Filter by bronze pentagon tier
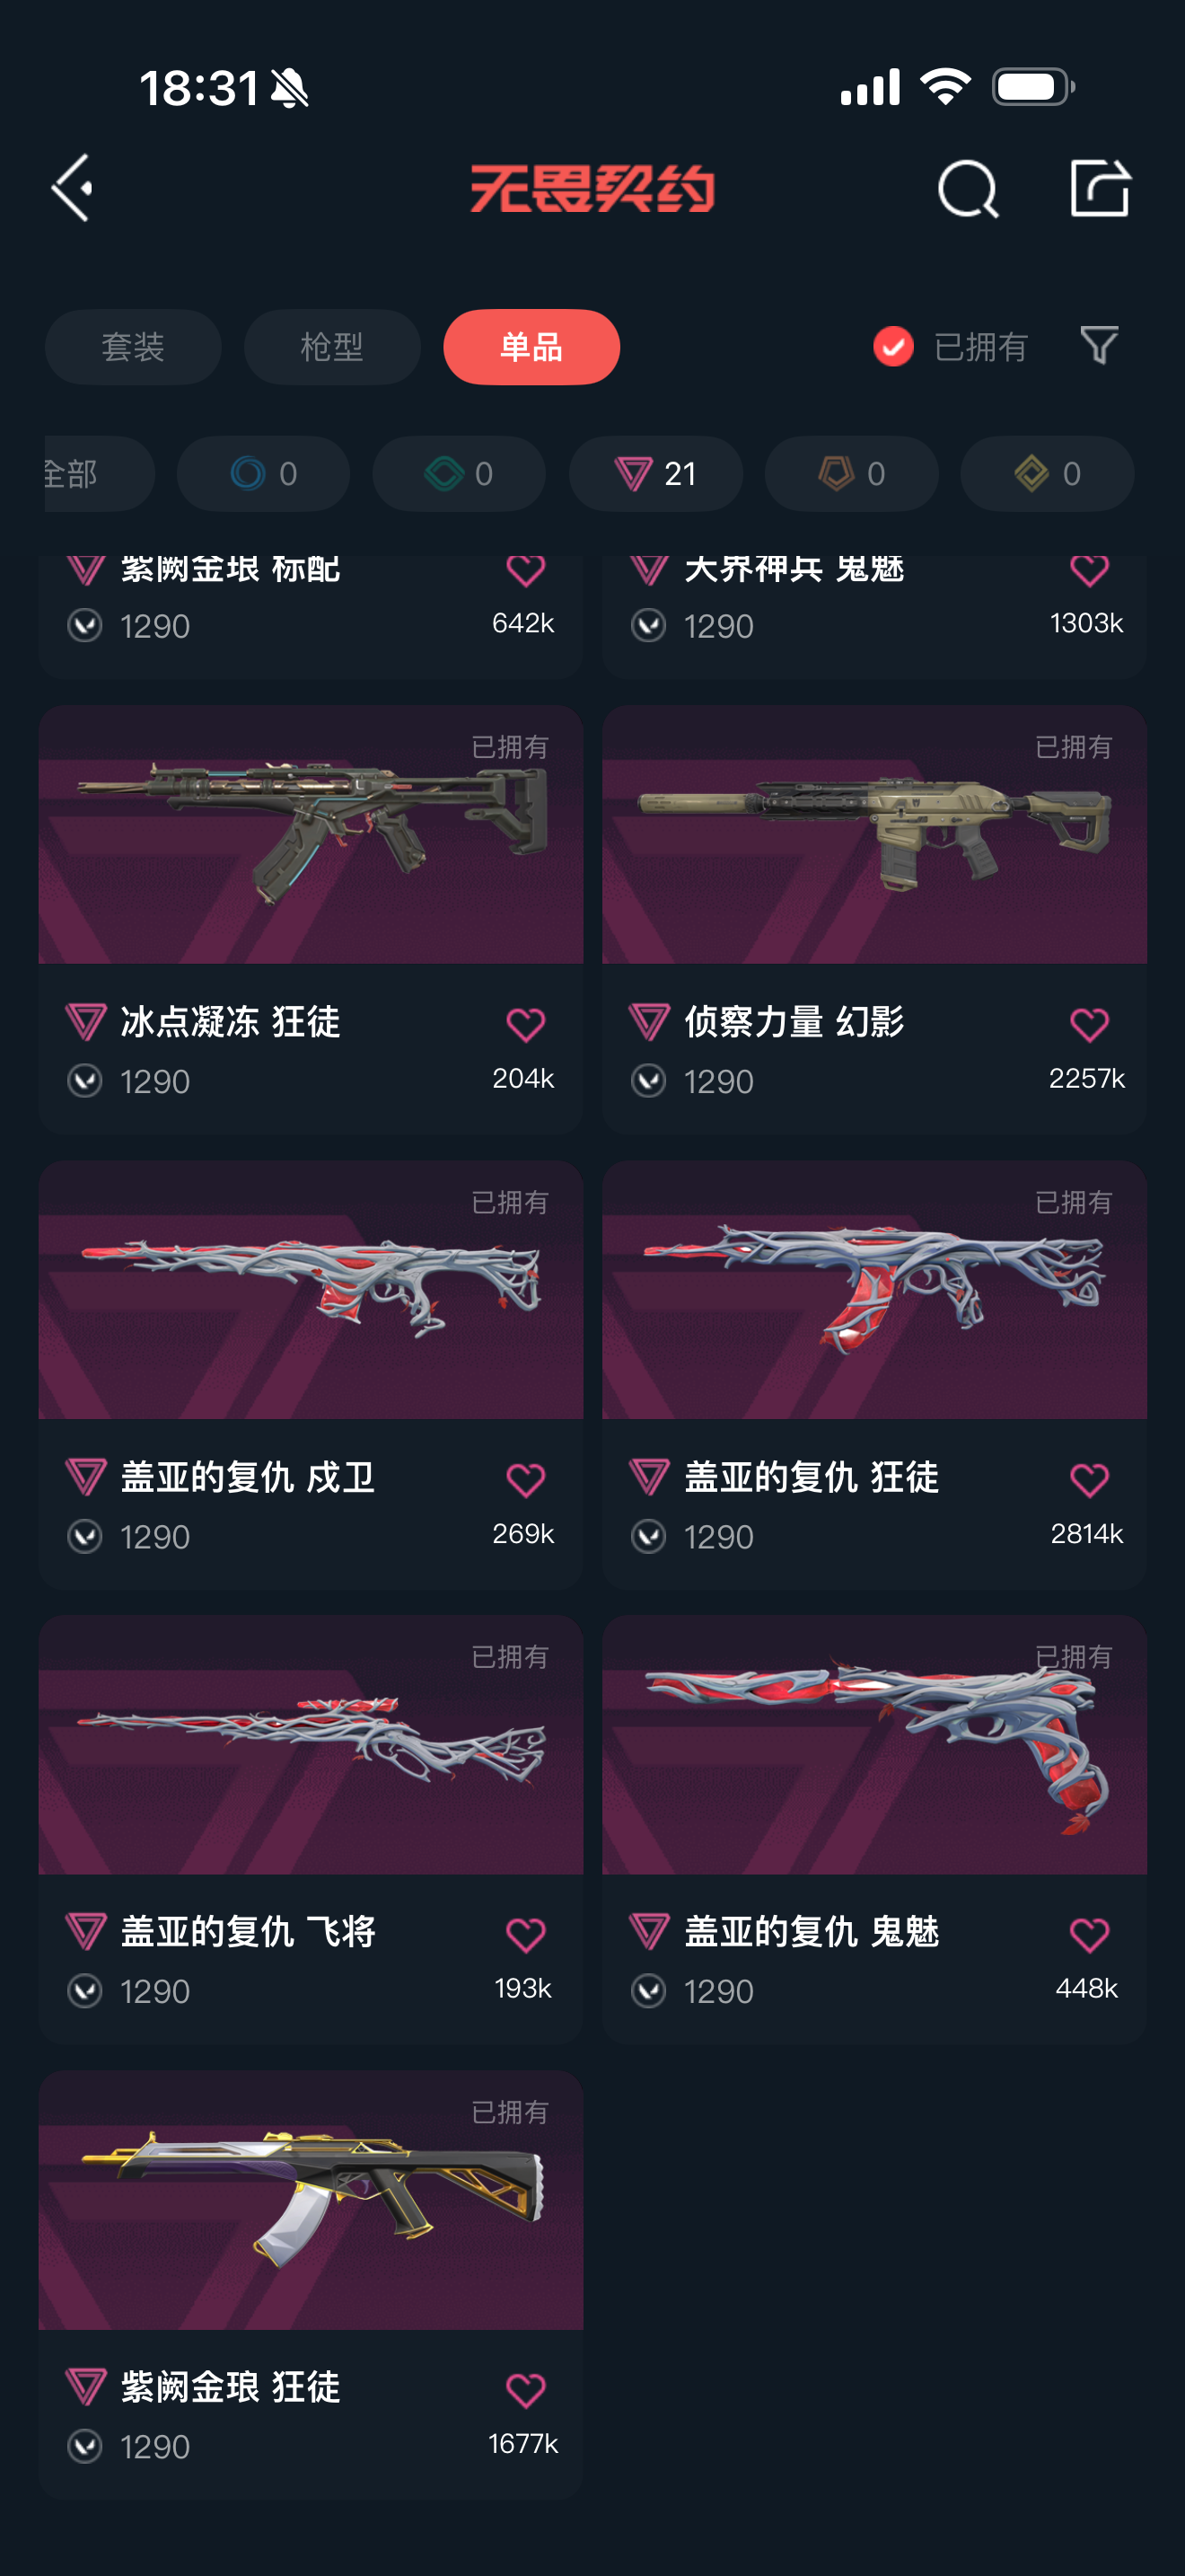The height and width of the screenshot is (2576, 1185). 851,473
